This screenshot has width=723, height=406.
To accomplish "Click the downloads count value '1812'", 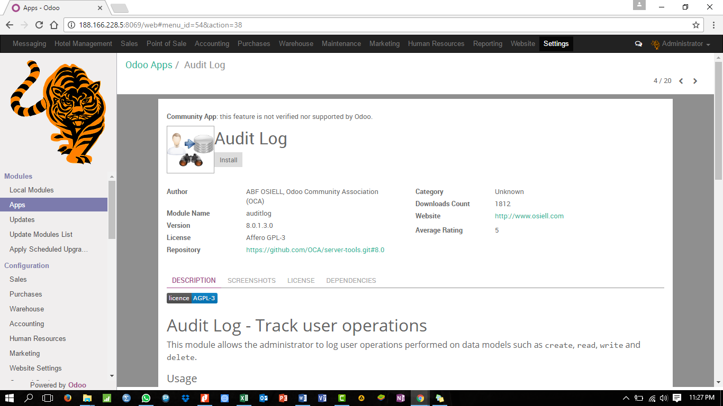I will (503, 204).
